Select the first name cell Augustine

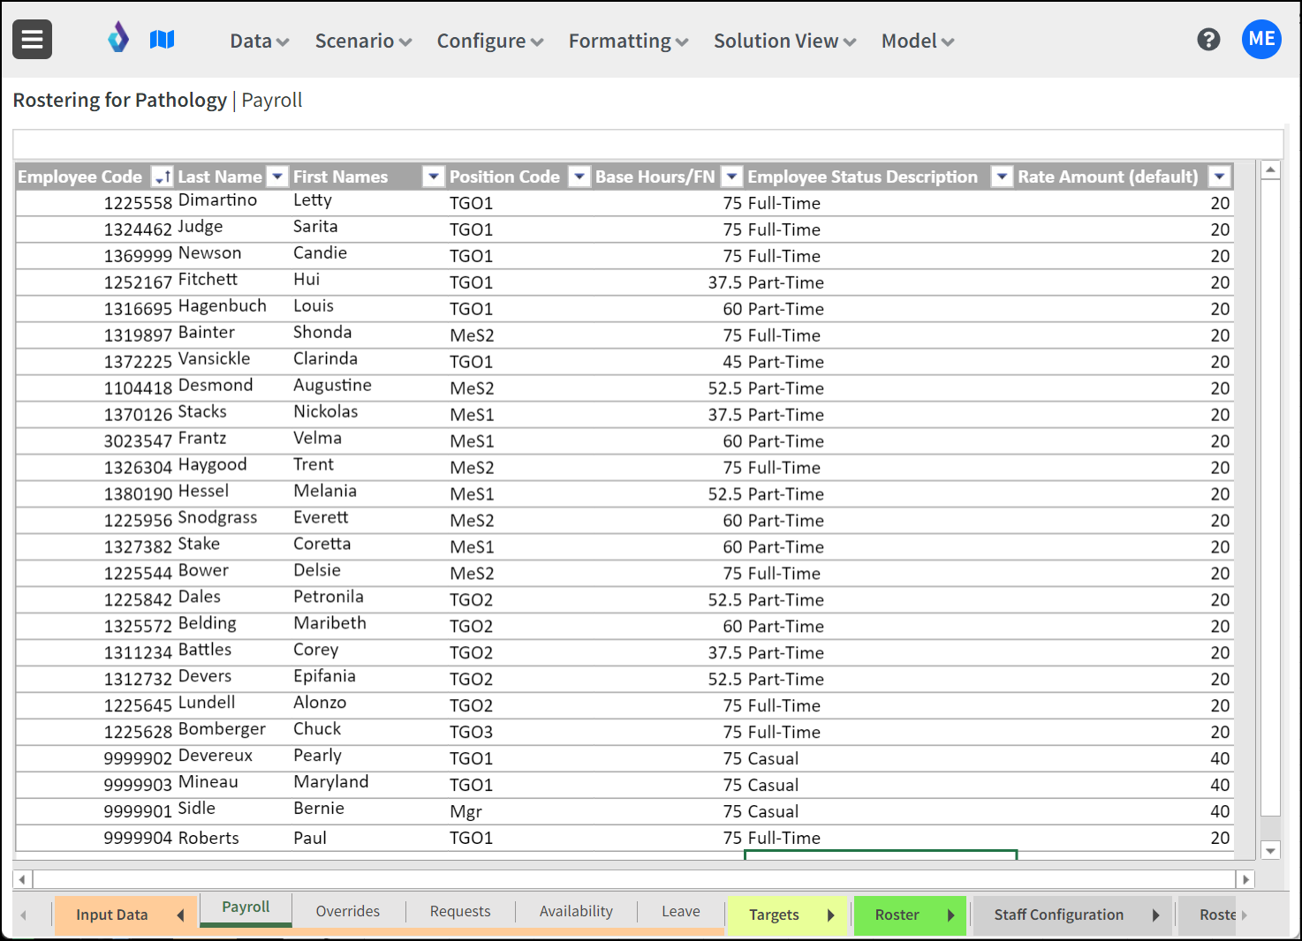pos(368,387)
